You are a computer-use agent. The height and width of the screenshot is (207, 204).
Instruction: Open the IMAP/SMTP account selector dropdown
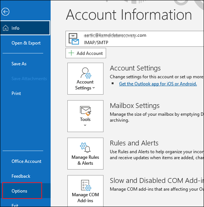pyautogui.click(x=135, y=39)
